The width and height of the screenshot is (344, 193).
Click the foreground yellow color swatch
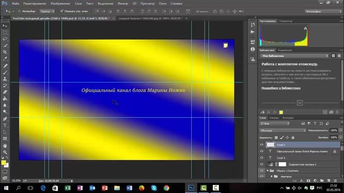click(x=4, y=162)
